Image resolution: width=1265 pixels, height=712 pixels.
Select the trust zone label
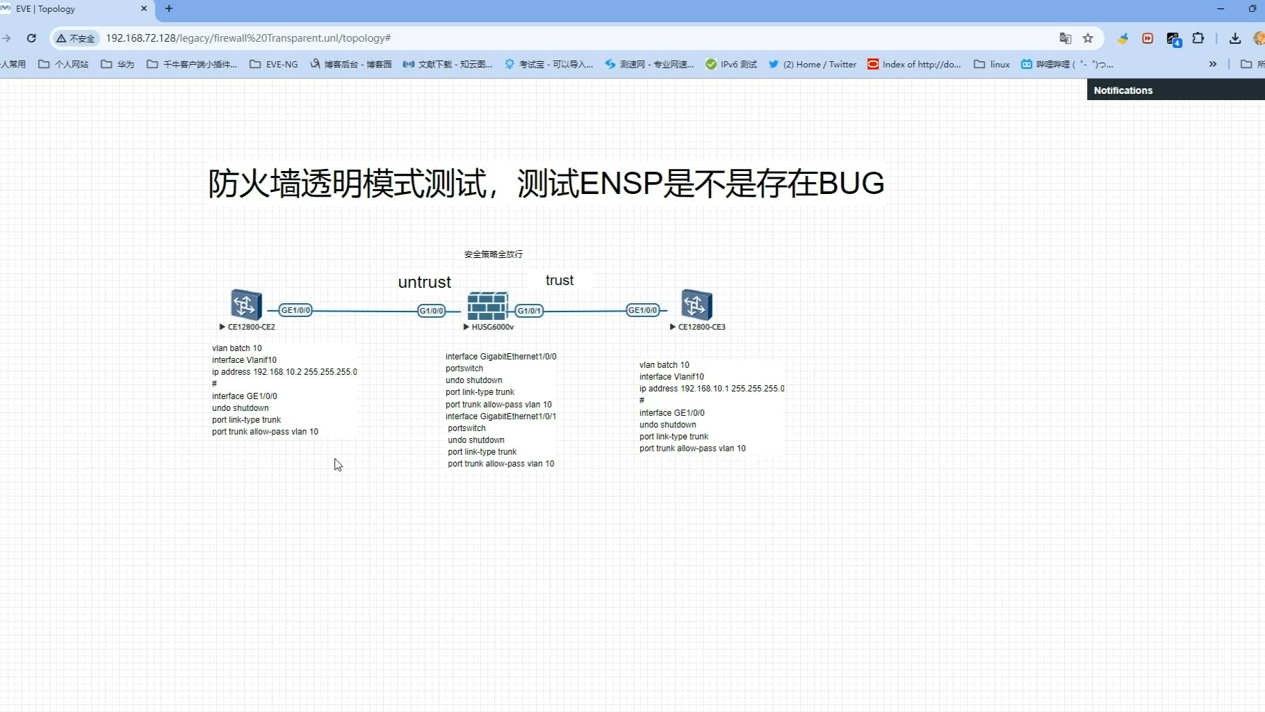click(560, 280)
